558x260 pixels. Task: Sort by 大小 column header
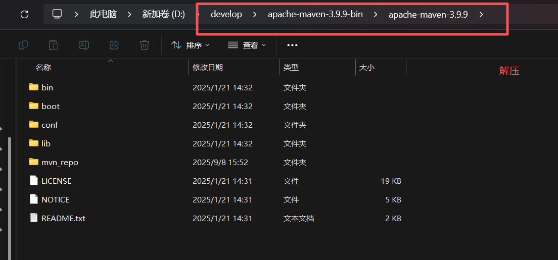pyautogui.click(x=366, y=68)
